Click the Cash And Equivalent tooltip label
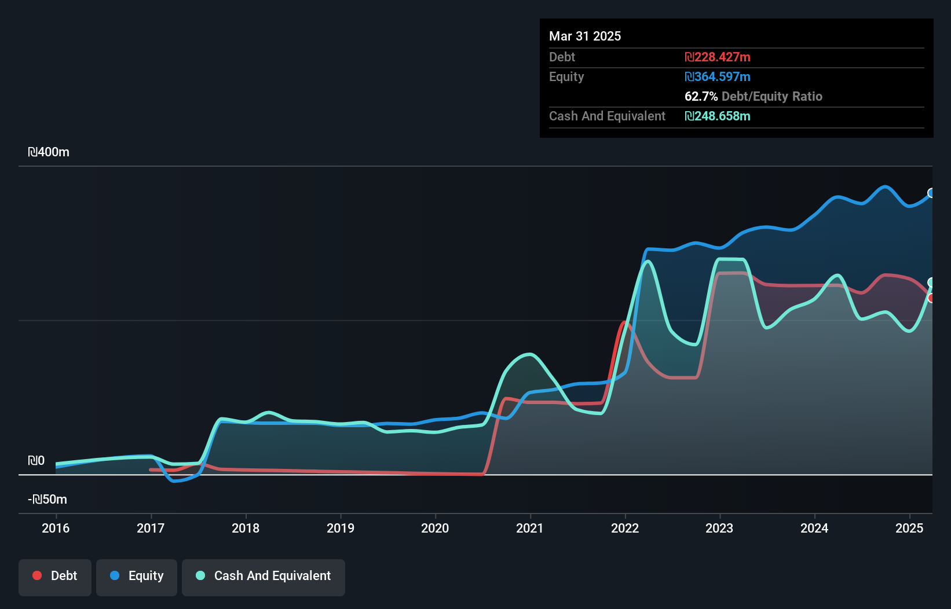 coord(607,116)
